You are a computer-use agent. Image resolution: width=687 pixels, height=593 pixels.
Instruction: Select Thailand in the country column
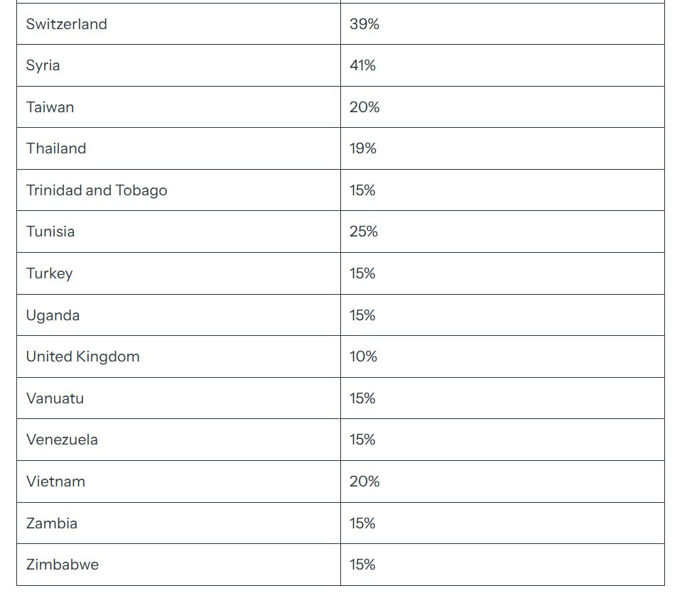click(x=56, y=148)
